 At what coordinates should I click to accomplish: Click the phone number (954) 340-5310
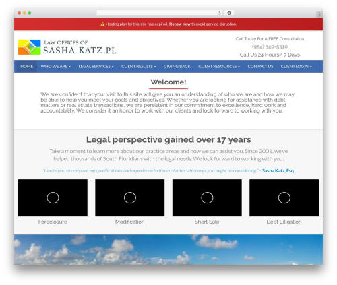[x=270, y=46]
